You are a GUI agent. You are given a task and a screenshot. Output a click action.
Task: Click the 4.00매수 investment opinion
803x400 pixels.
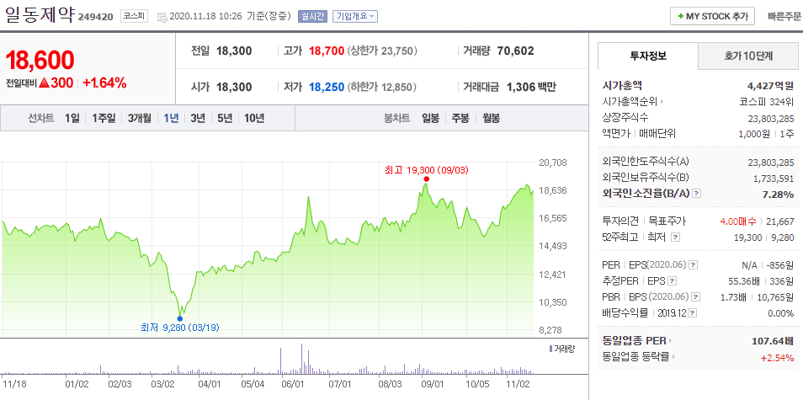click(738, 221)
